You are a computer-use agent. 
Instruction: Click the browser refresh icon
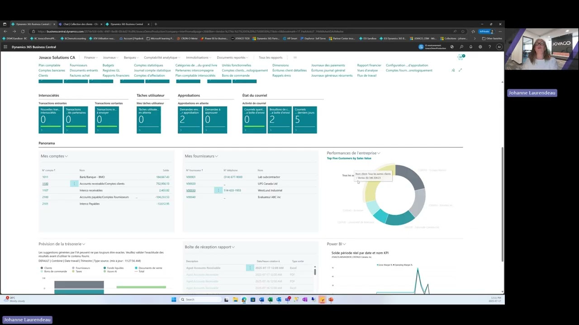tap(24, 32)
